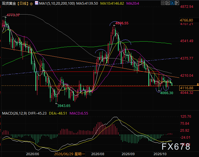This screenshot has width=199, height=157.
Task: Click the rightmost exit-arrow toolbar icon
Action: [x=177, y=3]
